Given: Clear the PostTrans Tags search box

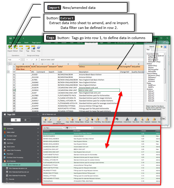Looking at the screenshot, I should coord(162,47).
